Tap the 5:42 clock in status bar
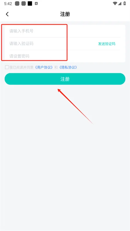 tap(8, 4)
